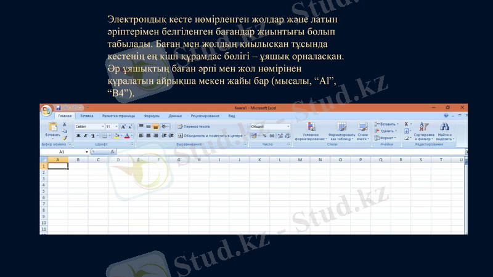Align text to the top of cell
The image size is (493, 277).
coord(141,127)
